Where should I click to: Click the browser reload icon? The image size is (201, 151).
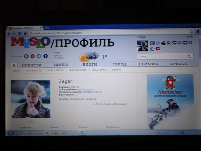coord(20,33)
